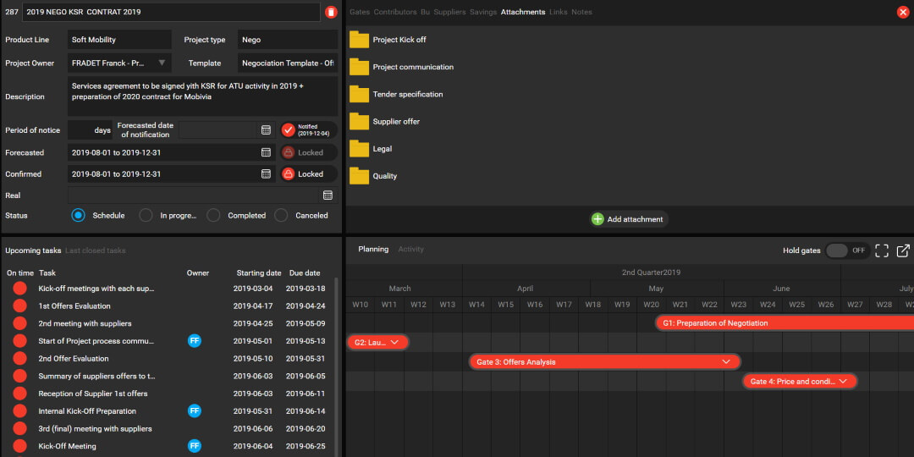The height and width of the screenshot is (457, 914).
Task: Expand planning to fullscreen
Action: pyautogui.click(x=882, y=251)
